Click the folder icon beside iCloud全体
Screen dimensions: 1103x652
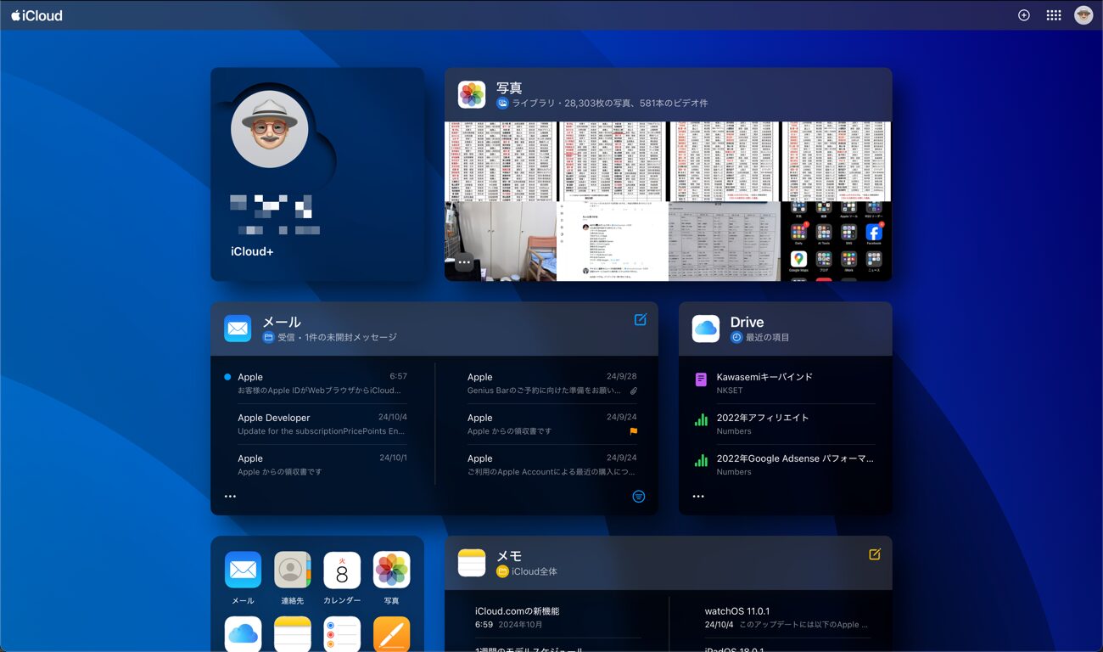pos(502,571)
